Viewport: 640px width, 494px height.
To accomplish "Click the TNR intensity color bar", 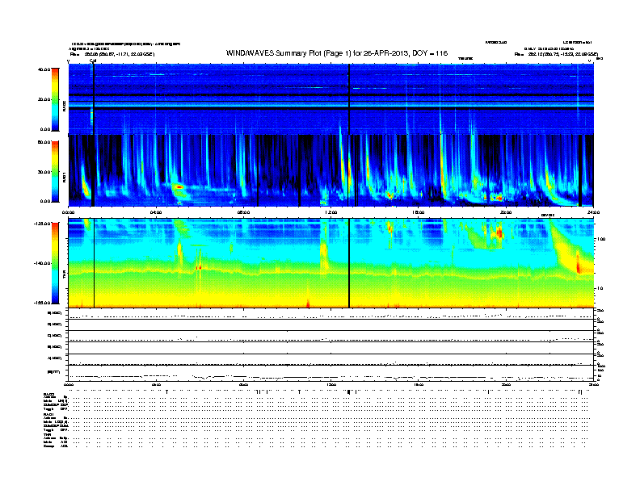I will [55, 263].
